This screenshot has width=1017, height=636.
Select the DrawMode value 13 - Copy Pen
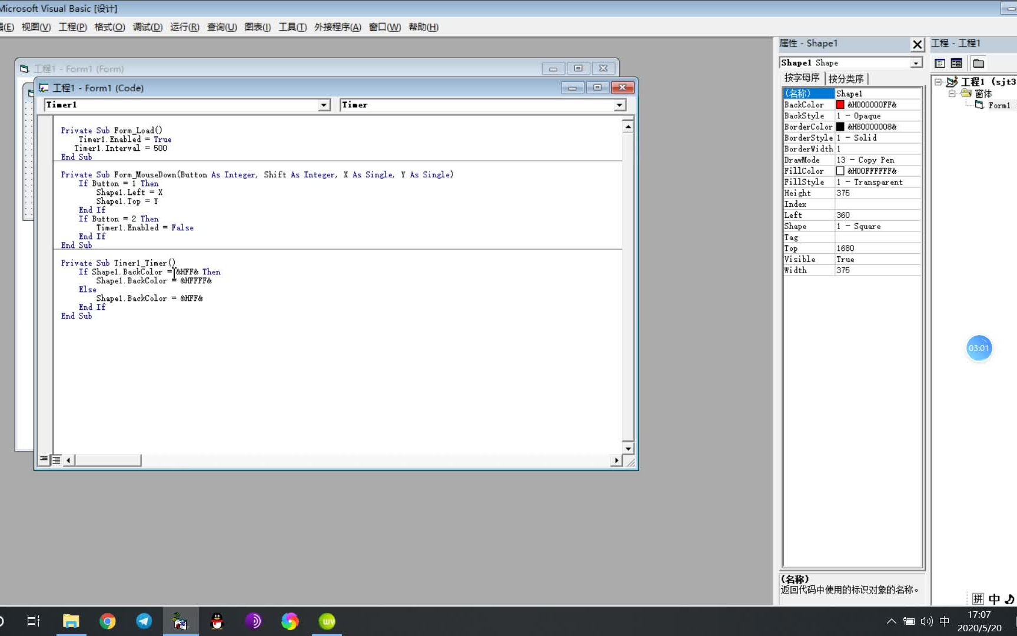[878, 160]
